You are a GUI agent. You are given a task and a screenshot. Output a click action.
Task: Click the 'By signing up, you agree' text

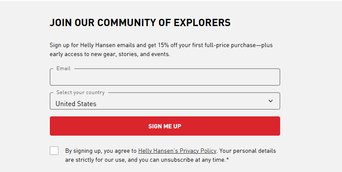click(101, 151)
